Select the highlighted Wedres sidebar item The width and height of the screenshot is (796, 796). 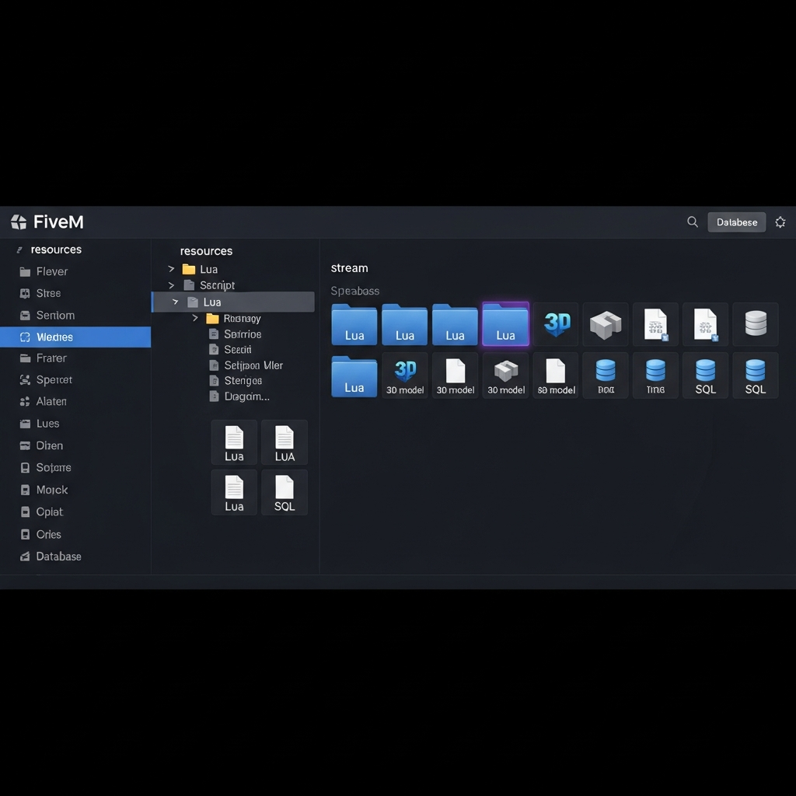75,337
